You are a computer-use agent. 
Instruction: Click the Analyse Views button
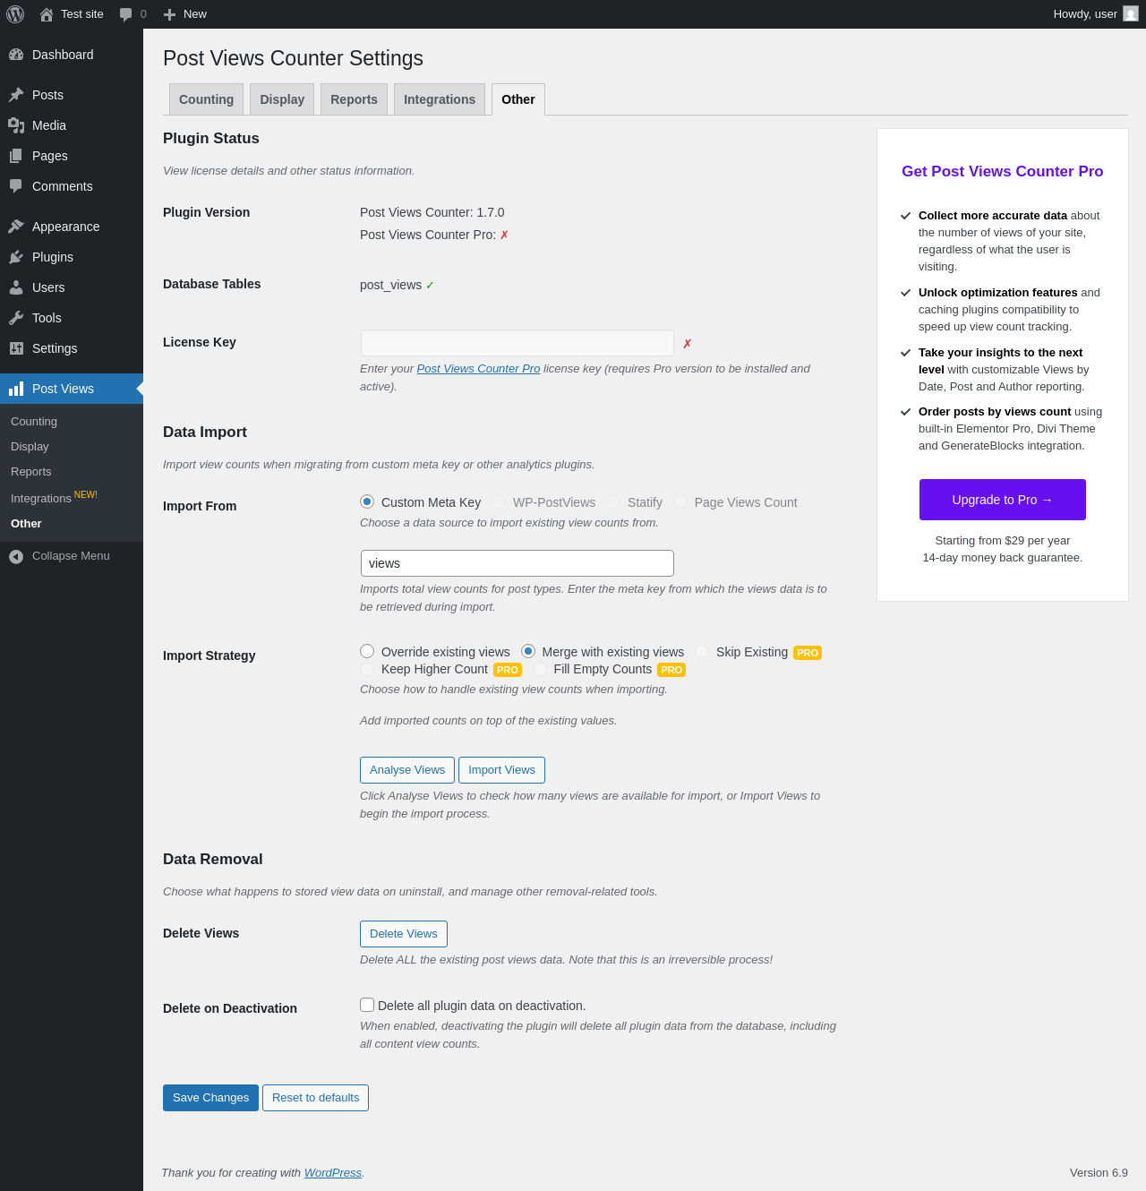pos(407,770)
